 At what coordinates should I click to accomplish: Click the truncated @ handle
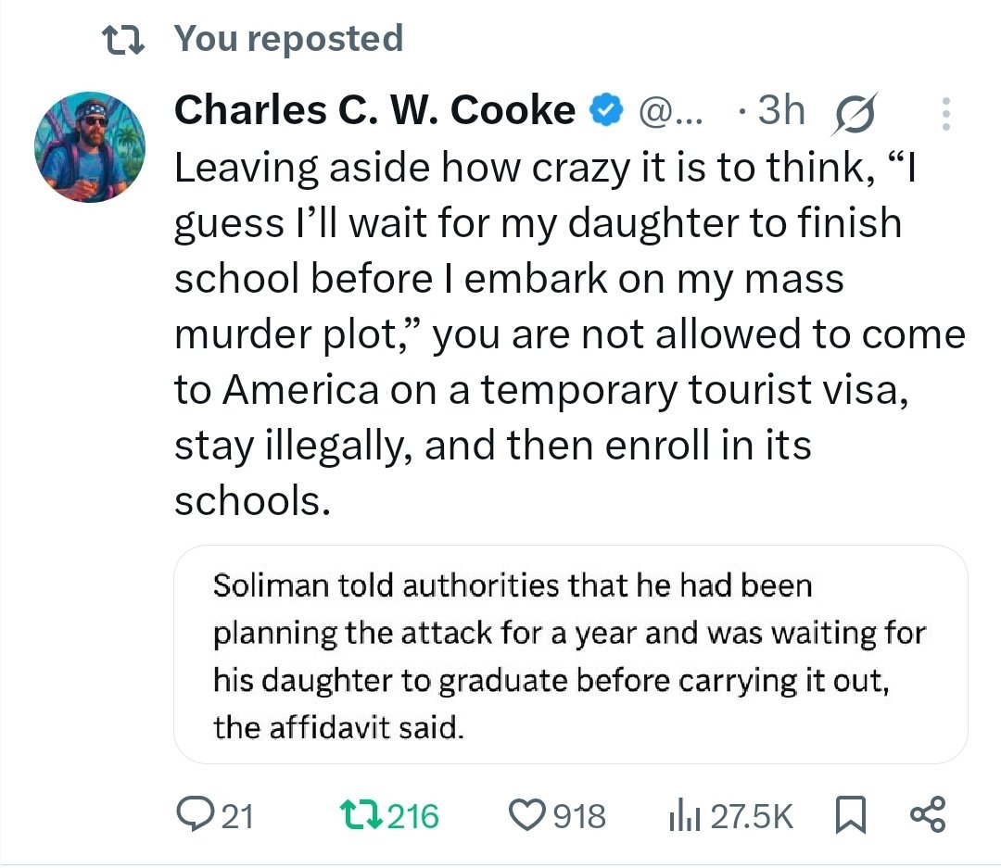pyautogui.click(x=671, y=112)
